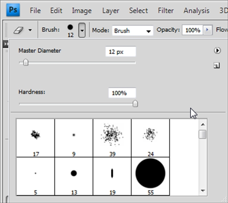The height and width of the screenshot is (203, 228).
Task: Pick the hard round 5 brush
Action: (36, 176)
